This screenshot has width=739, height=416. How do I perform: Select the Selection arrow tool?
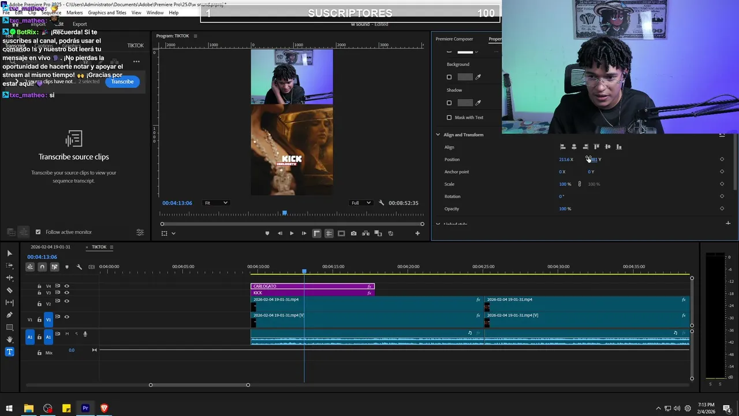point(9,253)
